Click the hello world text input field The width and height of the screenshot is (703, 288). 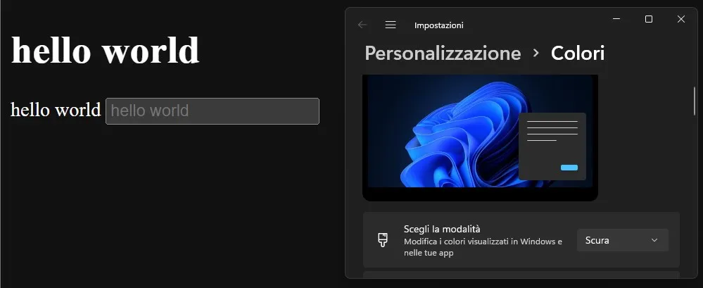212,111
